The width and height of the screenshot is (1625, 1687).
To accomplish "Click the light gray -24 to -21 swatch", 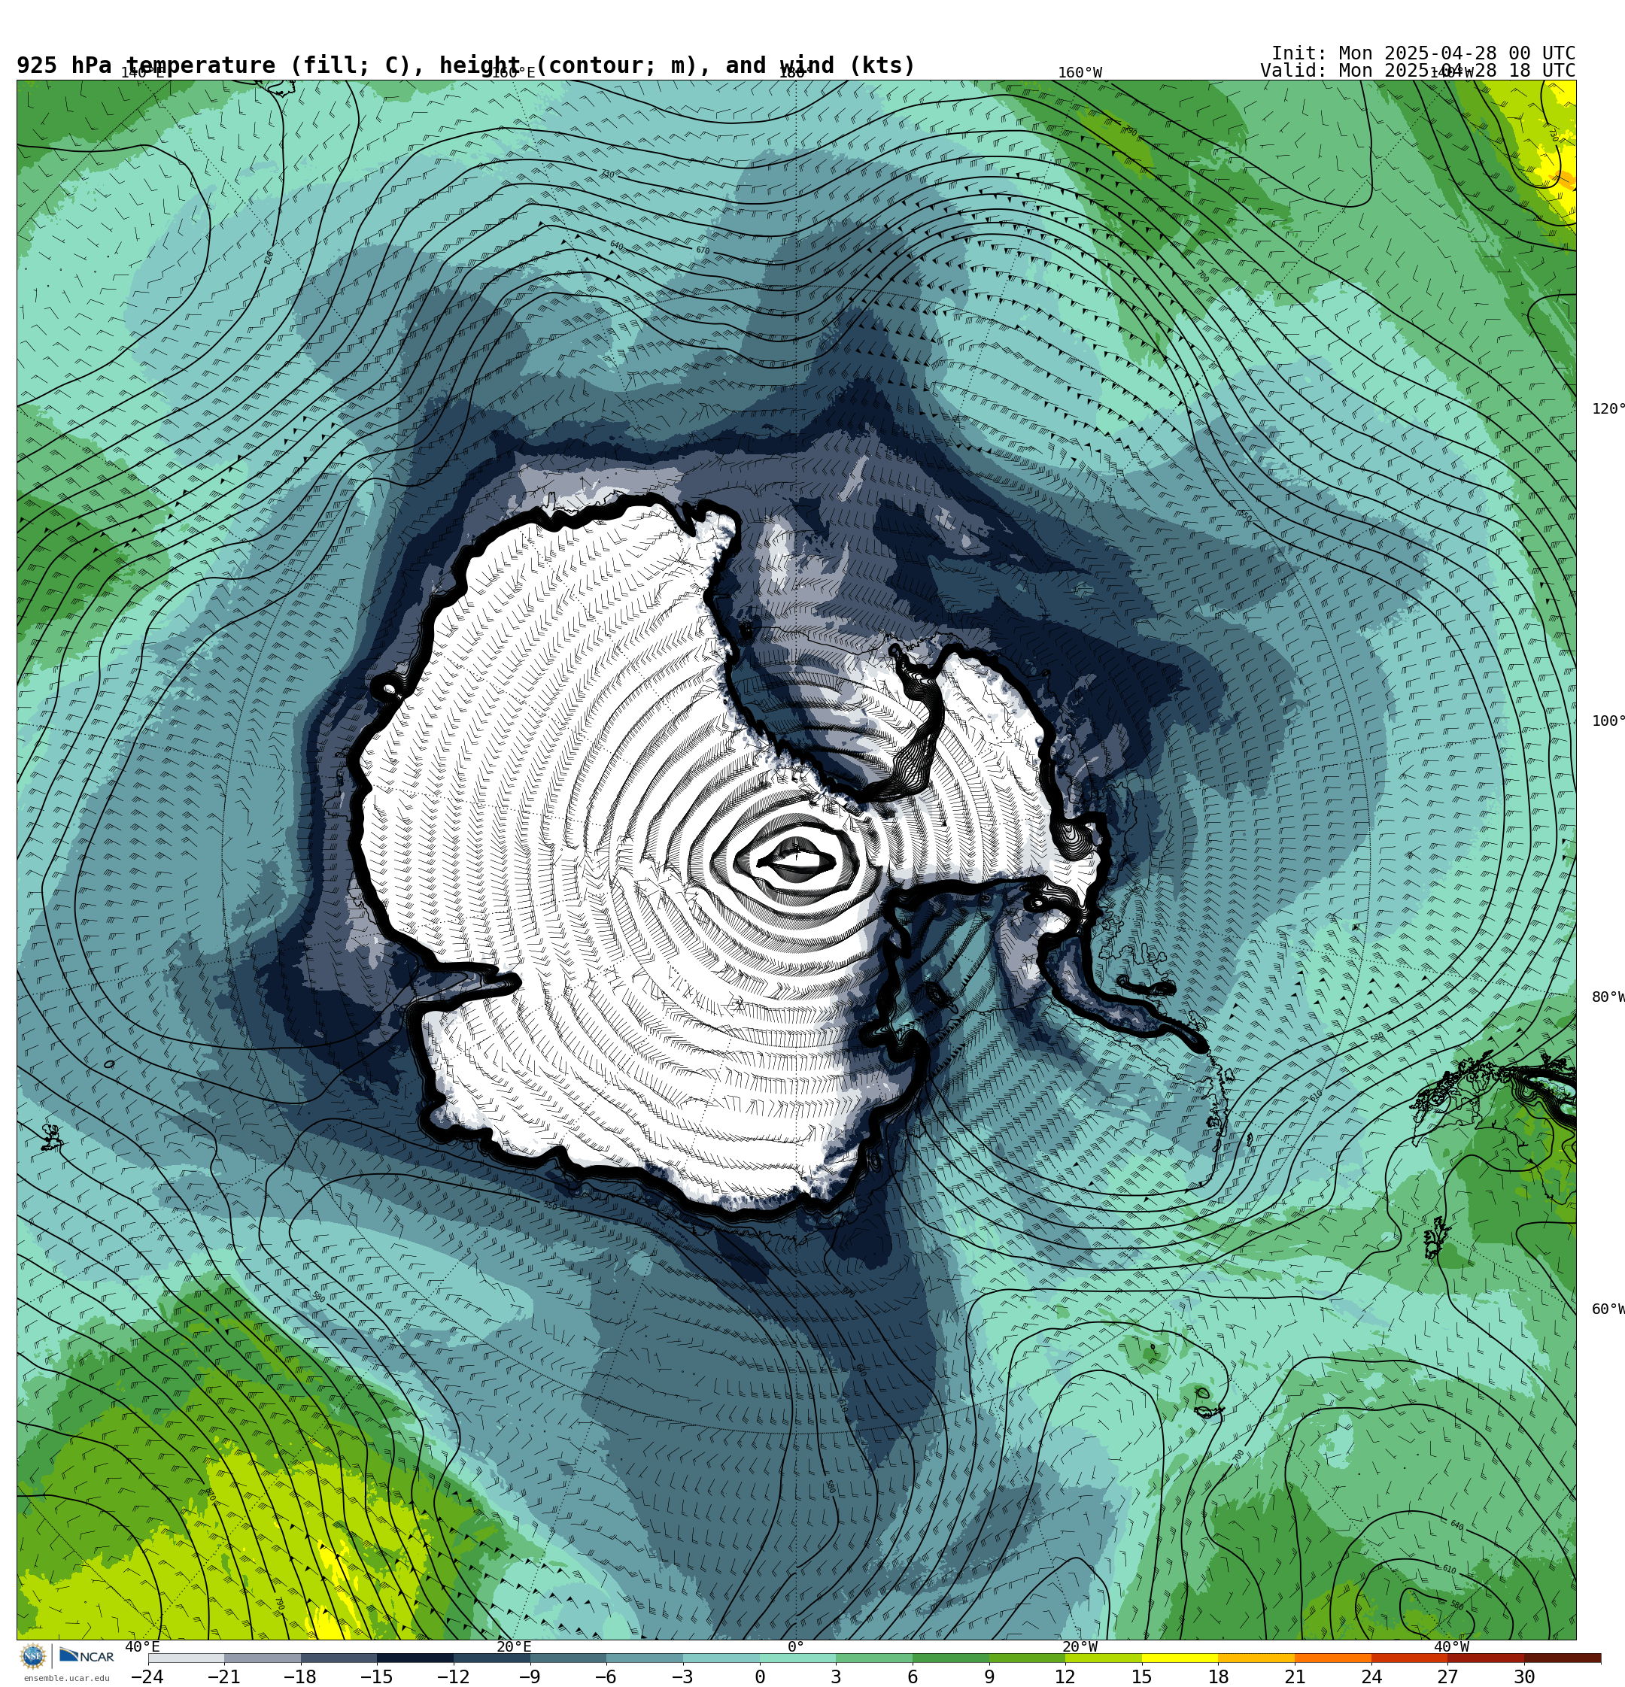I will pyautogui.click(x=186, y=1658).
